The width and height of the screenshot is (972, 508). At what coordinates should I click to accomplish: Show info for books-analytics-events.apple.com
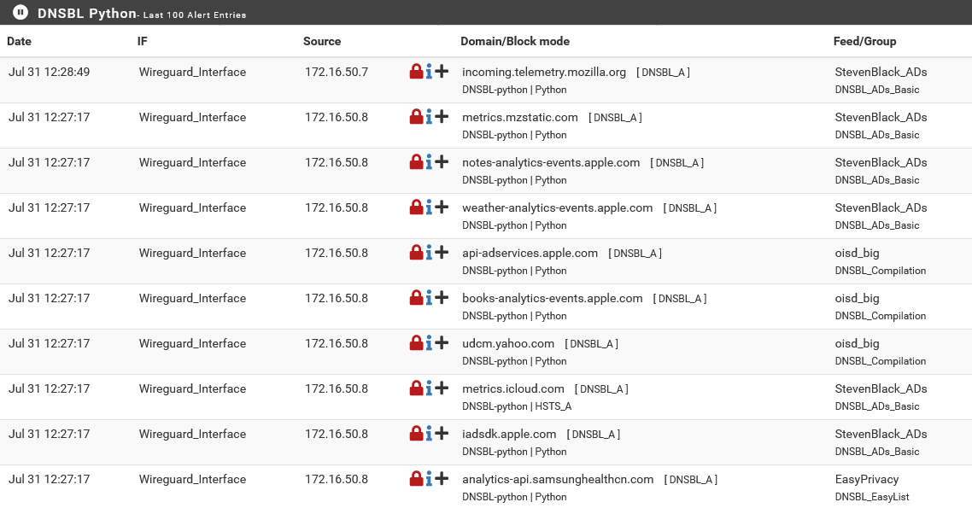point(429,298)
